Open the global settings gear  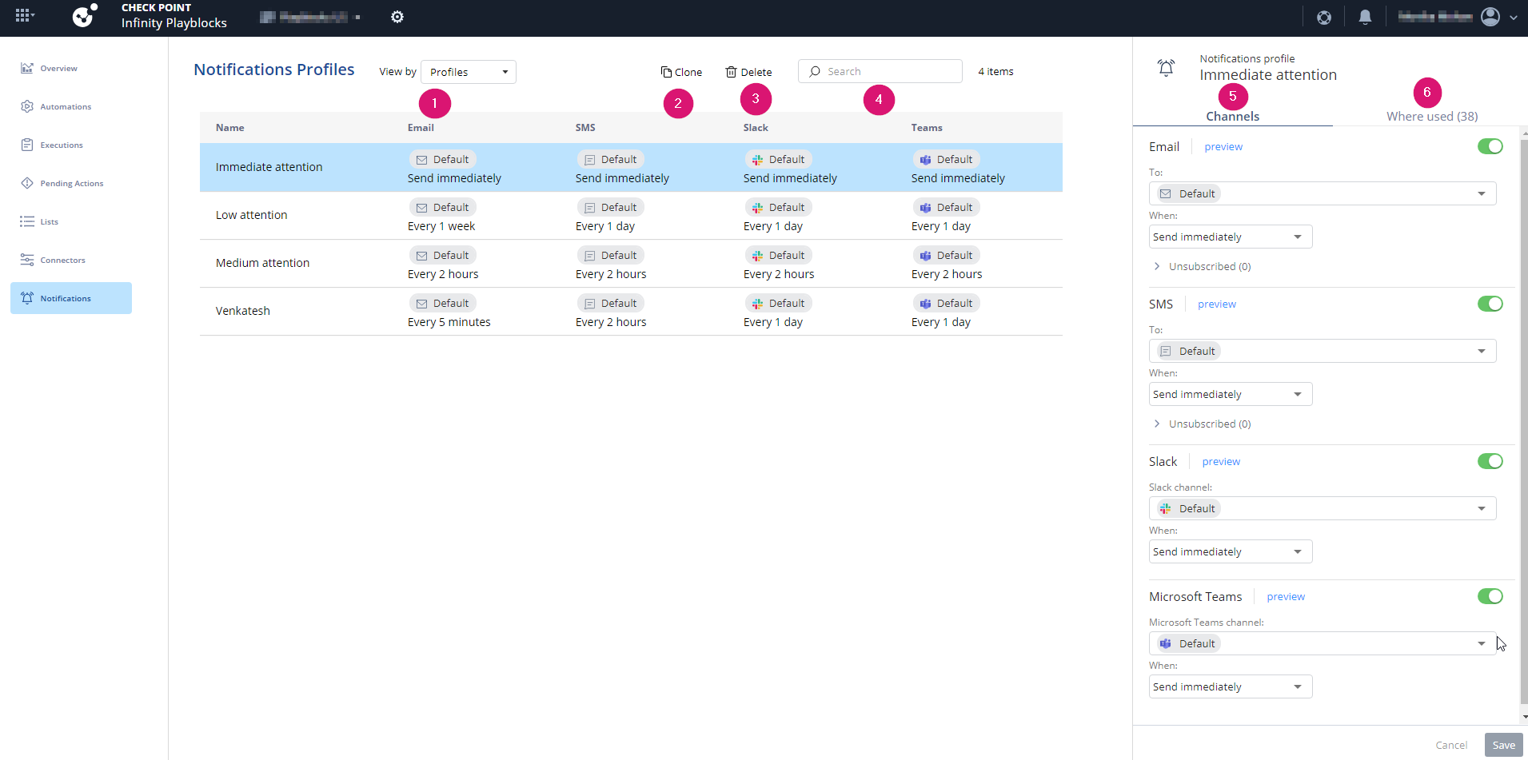pos(397,17)
